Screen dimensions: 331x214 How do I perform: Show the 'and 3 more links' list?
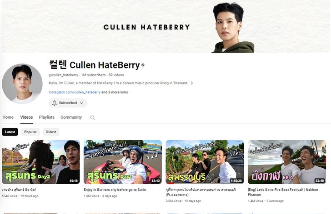tap(115, 92)
